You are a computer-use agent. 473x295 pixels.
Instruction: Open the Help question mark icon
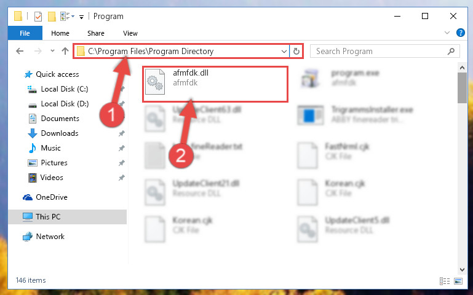pos(460,33)
